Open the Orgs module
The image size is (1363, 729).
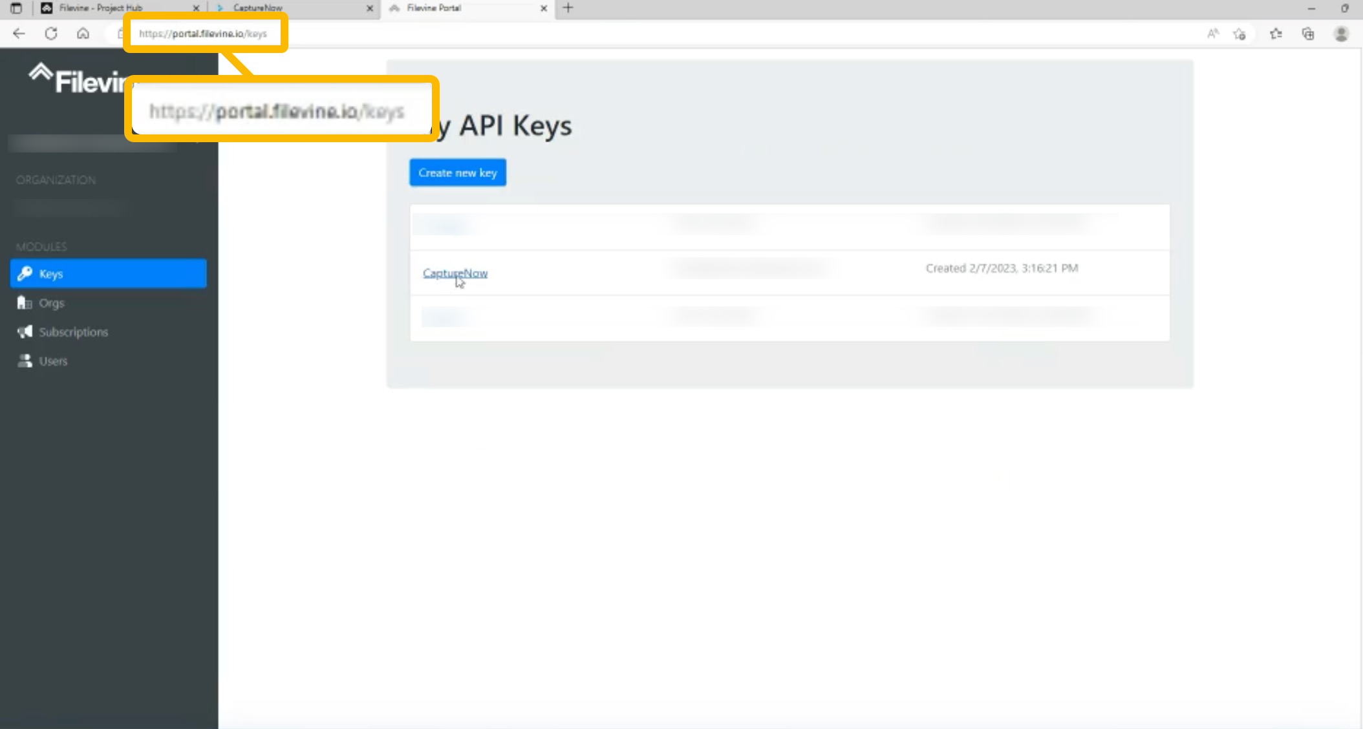click(52, 302)
